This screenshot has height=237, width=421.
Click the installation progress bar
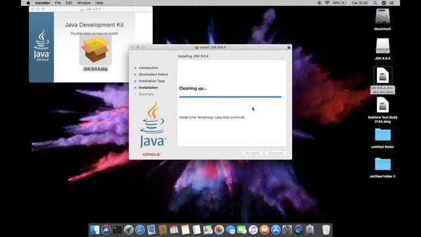231,97
